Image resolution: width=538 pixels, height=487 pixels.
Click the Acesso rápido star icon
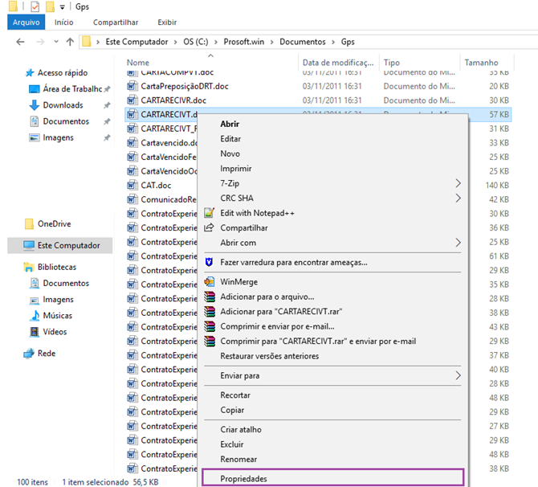30,73
